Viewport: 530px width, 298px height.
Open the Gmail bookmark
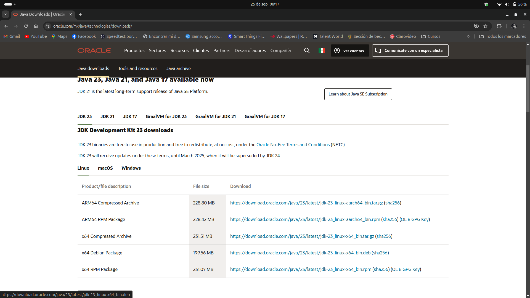(x=12, y=36)
